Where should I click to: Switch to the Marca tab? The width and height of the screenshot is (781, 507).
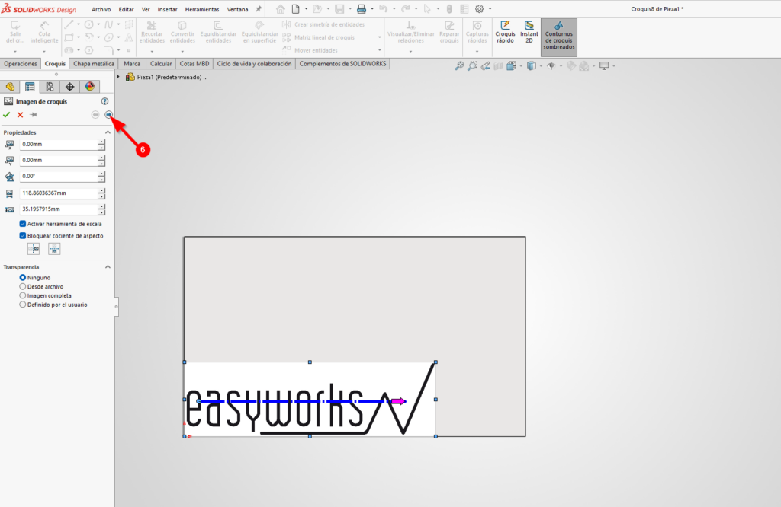pos(132,64)
